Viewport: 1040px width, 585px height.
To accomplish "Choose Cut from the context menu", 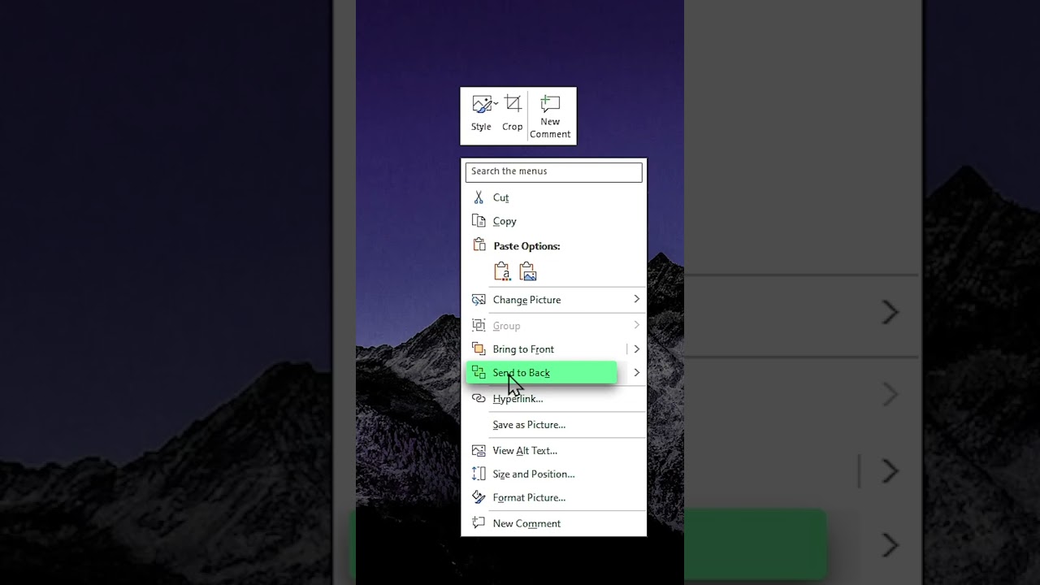I will (x=554, y=197).
